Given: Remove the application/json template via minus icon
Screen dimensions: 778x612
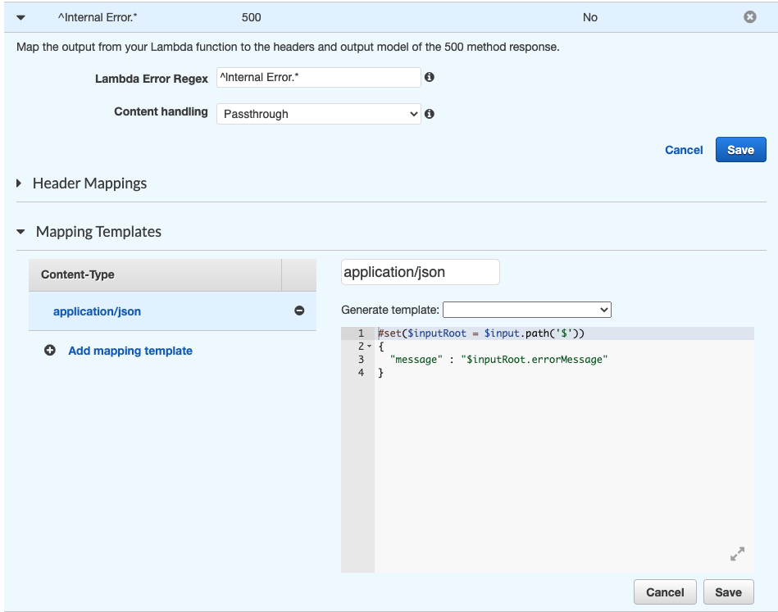Looking at the screenshot, I should click(x=300, y=312).
